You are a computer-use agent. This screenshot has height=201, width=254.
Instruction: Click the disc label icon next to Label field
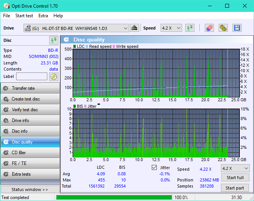click(x=54, y=77)
